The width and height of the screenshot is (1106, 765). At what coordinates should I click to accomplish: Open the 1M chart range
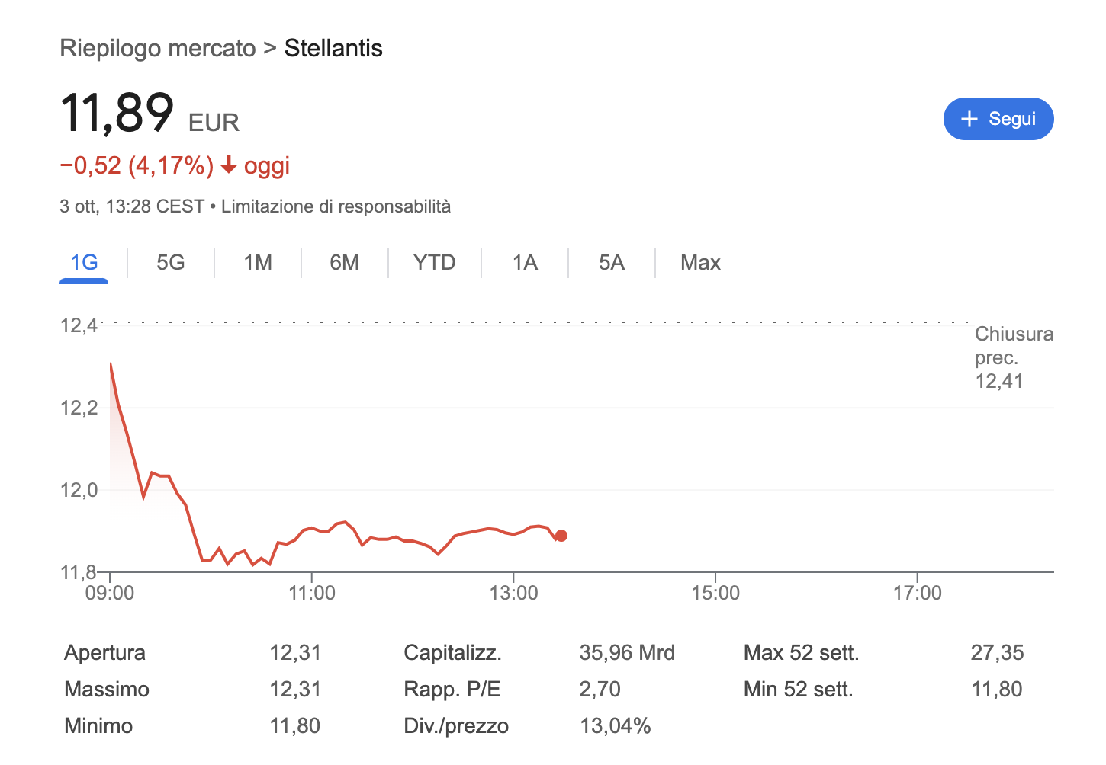[258, 263]
